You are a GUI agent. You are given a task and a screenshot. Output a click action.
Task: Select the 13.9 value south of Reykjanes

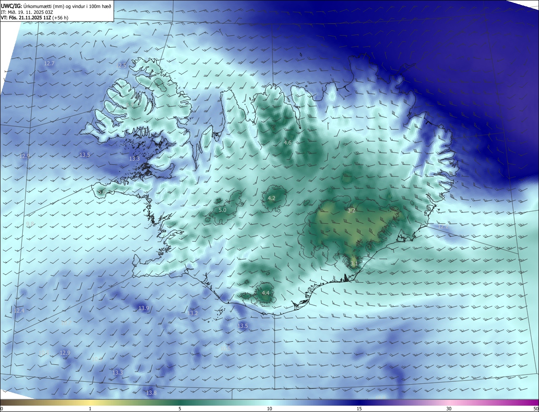(144, 308)
